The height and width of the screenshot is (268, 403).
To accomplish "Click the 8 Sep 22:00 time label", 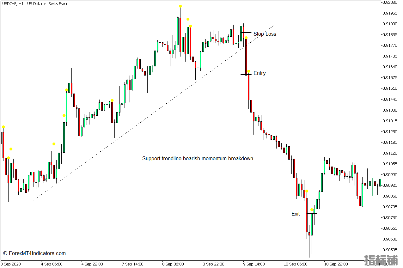I will point(213,264).
